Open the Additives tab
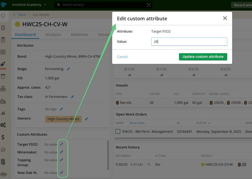 (79, 35)
